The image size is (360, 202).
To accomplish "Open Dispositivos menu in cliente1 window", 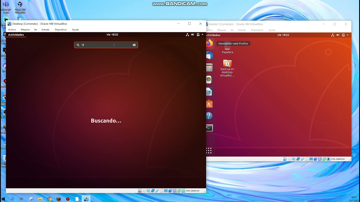I will 257,30.
